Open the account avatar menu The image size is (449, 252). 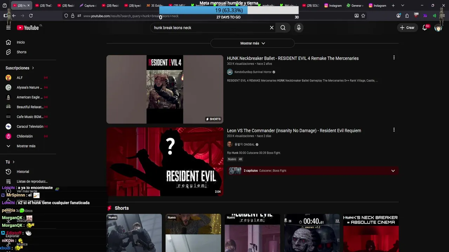pyautogui.click(x=438, y=28)
